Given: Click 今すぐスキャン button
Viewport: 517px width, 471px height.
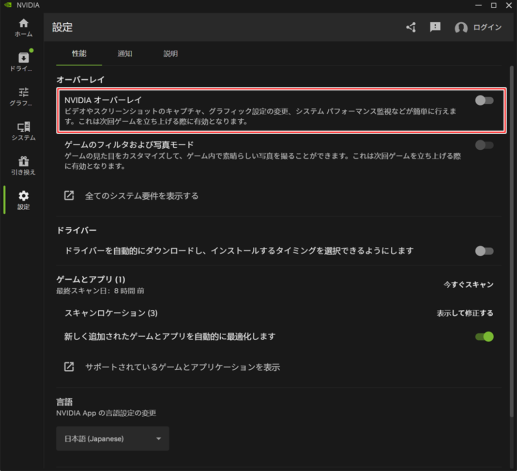Looking at the screenshot, I should [468, 285].
